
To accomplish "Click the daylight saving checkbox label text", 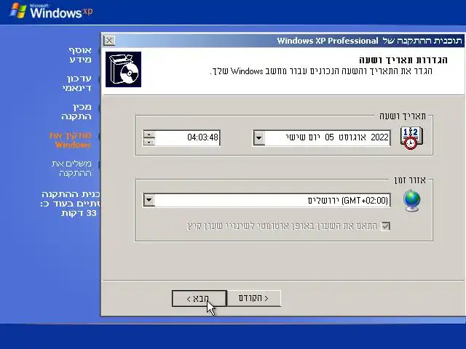I will coord(283,226).
